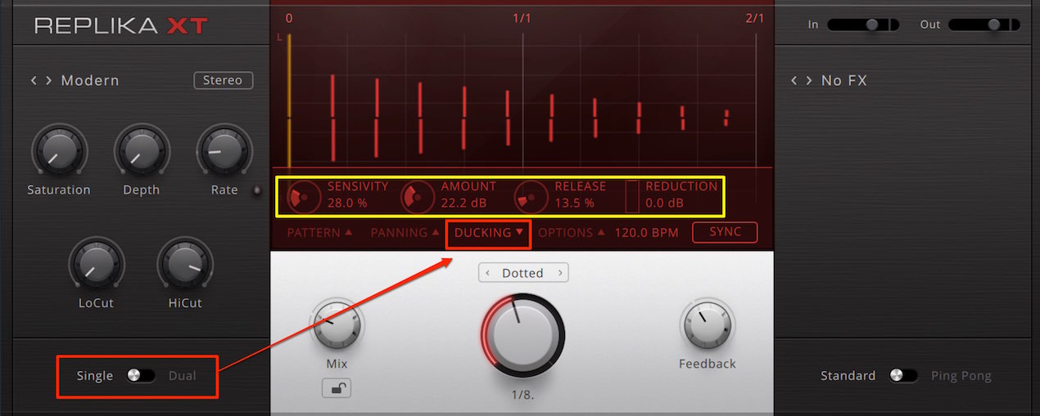Click the Mix knob
Viewport: 1040px width, 416px height.
click(x=337, y=326)
